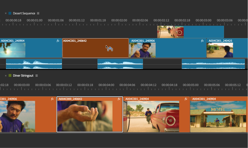Screen dimensions: 248x148
Task: Click fx badge on Desert Sequence clip A004C001_240906
Action: point(202,41)
